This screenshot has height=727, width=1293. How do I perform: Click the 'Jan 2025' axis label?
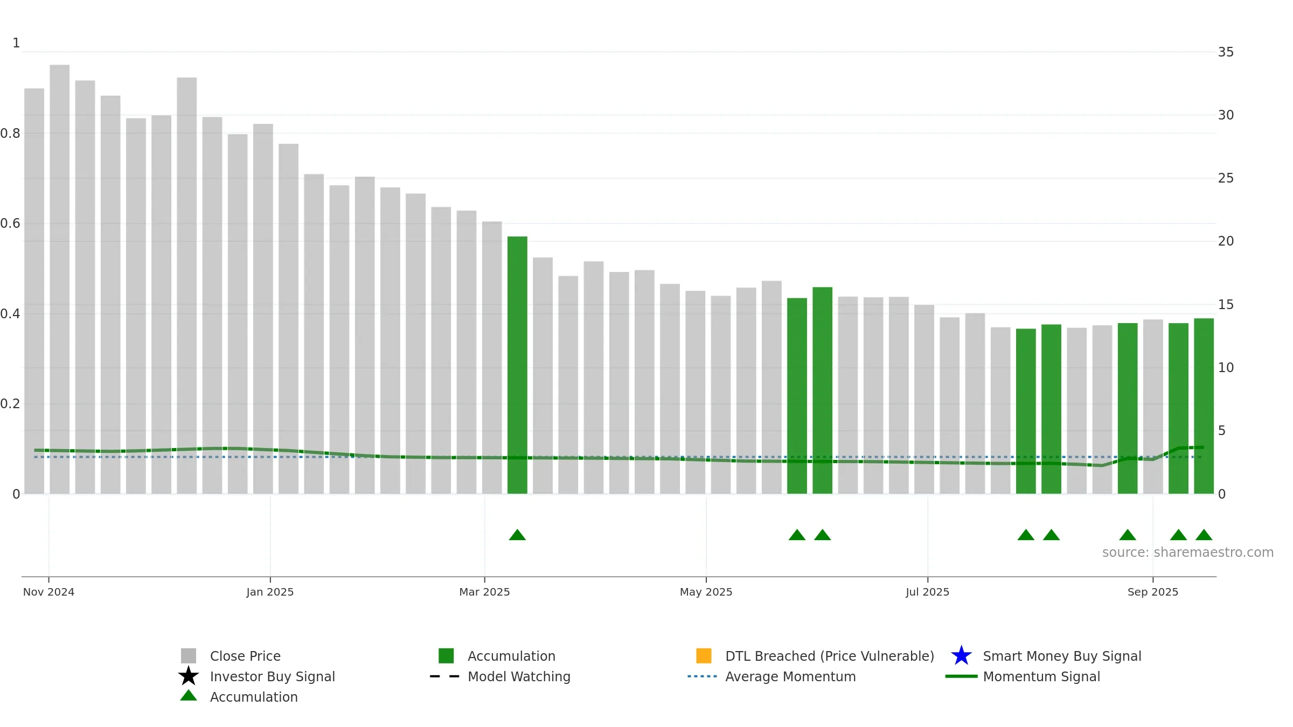[x=270, y=592]
